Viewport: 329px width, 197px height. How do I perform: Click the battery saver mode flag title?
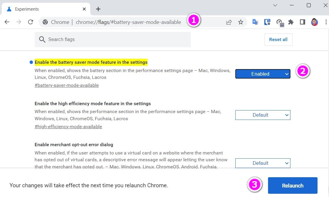(91, 62)
